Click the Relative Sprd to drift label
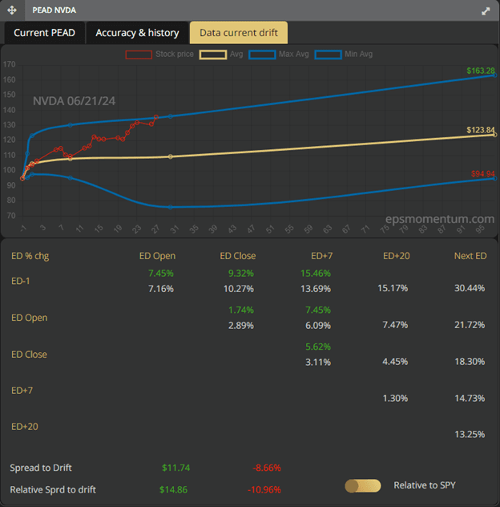The height and width of the screenshot is (507, 500). [x=53, y=490]
